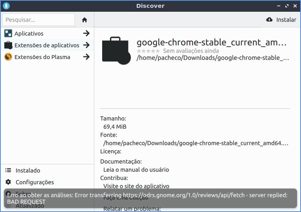Open Extensões de aplicativos category
This screenshot has width=301, height=212.
point(47,45)
